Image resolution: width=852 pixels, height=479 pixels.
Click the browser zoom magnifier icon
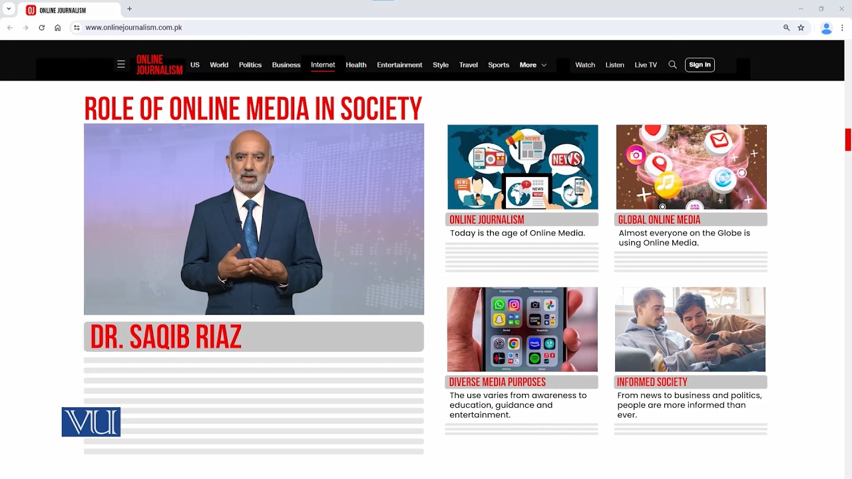coord(786,27)
